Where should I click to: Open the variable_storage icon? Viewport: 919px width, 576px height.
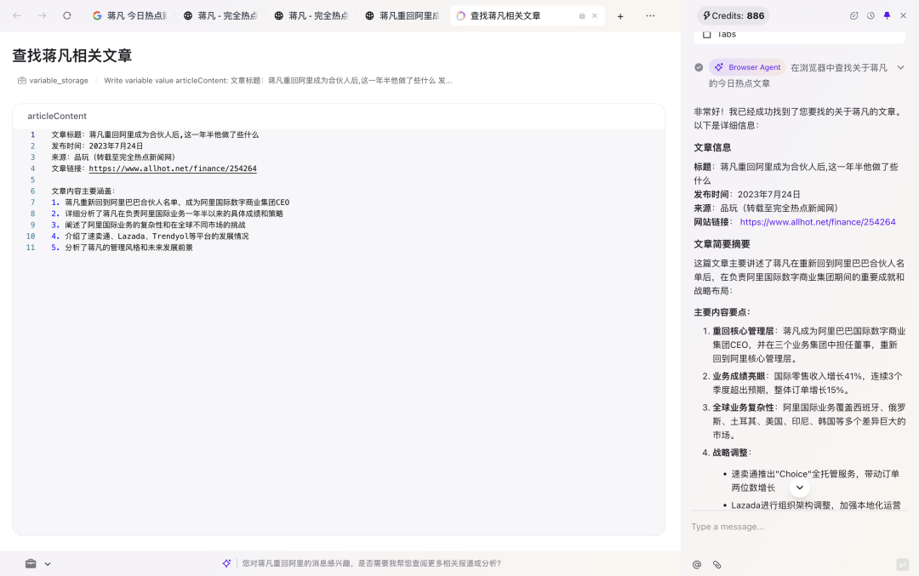[21, 80]
